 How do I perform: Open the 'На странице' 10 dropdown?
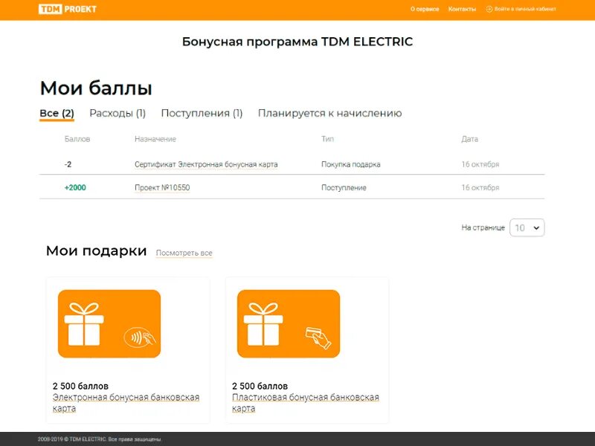tap(527, 227)
